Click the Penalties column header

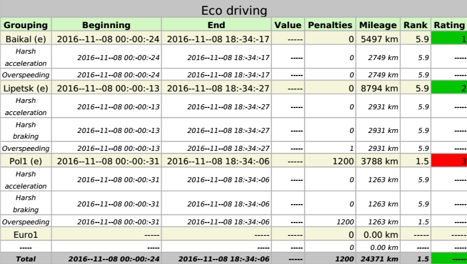click(330, 25)
